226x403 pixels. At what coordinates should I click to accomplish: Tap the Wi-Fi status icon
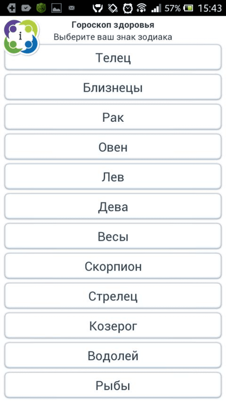click(x=142, y=8)
